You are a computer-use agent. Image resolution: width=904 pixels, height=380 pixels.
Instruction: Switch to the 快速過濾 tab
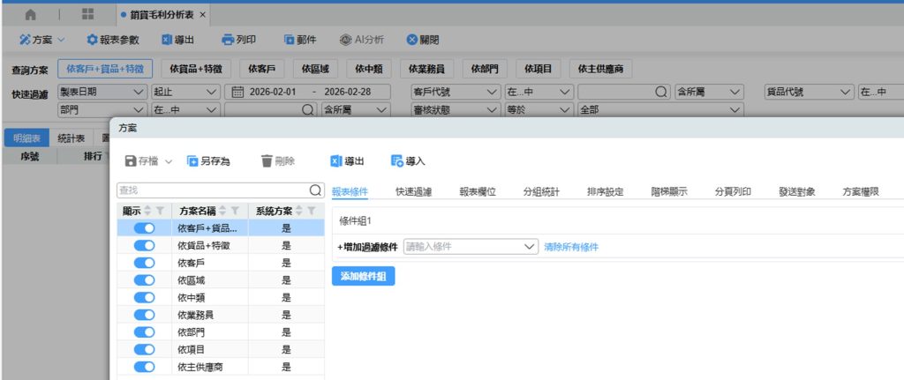(414, 191)
